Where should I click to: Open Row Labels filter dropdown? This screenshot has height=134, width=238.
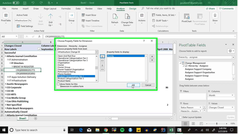[x=39, y=49]
